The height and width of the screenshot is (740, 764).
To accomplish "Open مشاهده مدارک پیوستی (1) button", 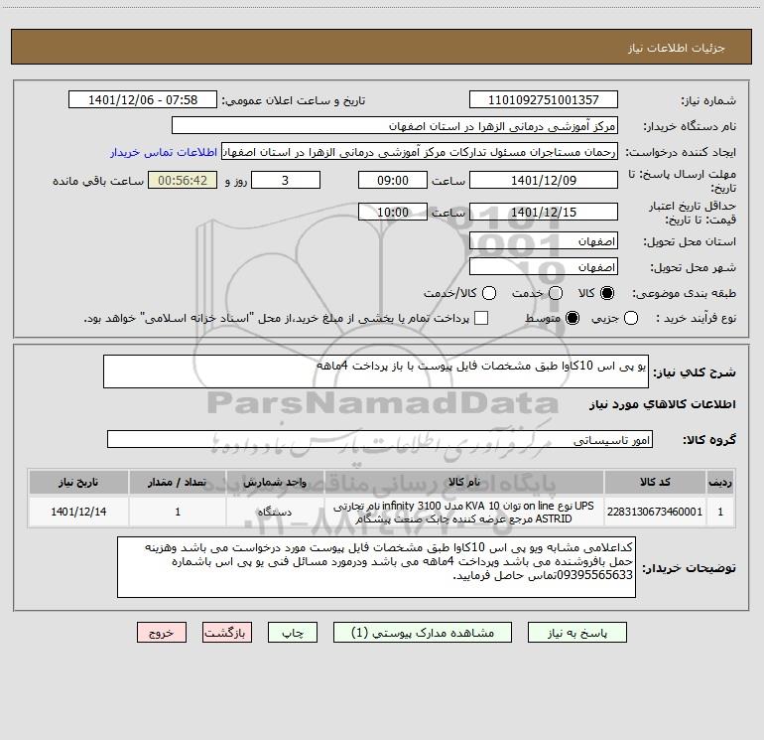I will tap(423, 633).
